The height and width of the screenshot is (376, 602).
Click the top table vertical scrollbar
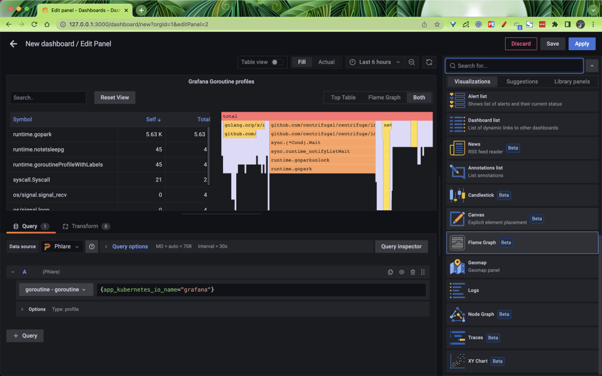point(208,156)
